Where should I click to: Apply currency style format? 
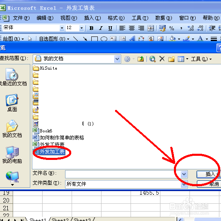pyautogui.click(x=162, y=28)
